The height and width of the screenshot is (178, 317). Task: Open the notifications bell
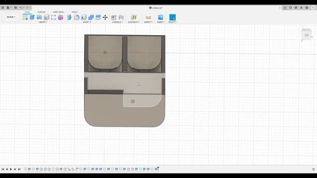coord(301,8)
